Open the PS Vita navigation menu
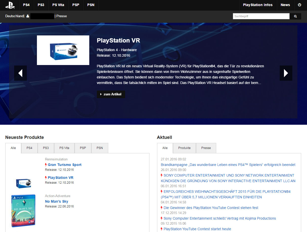The height and width of the screenshot is (232, 307). click(x=58, y=5)
